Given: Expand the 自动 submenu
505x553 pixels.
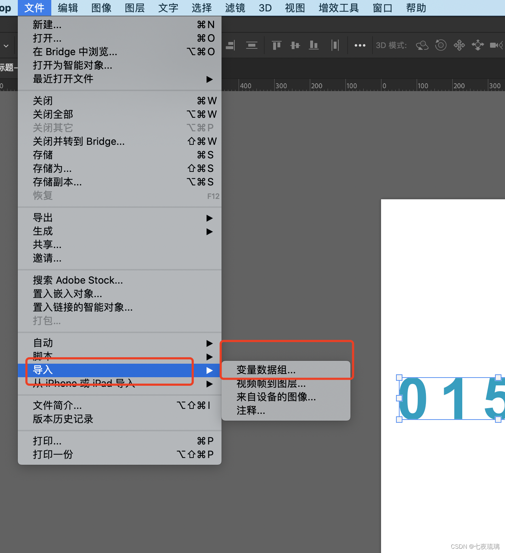Looking at the screenshot, I should pyautogui.click(x=120, y=343).
